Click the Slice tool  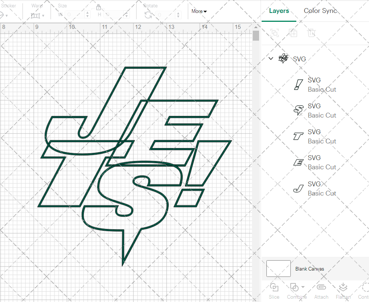(274, 291)
